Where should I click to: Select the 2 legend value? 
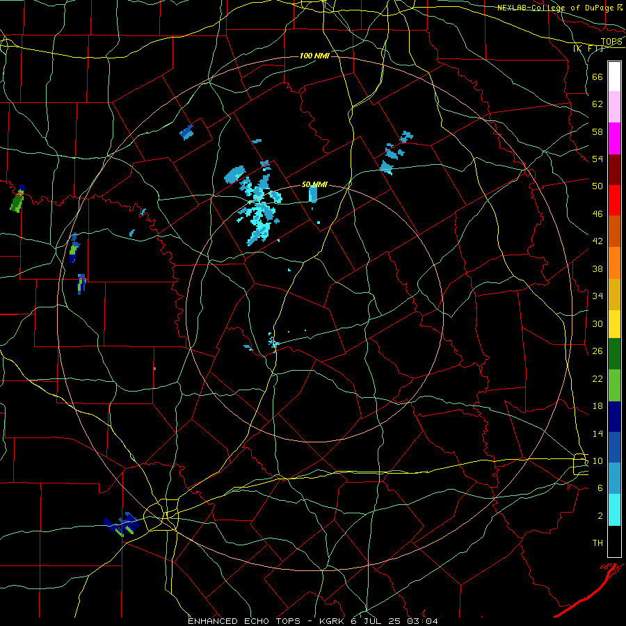[600, 515]
